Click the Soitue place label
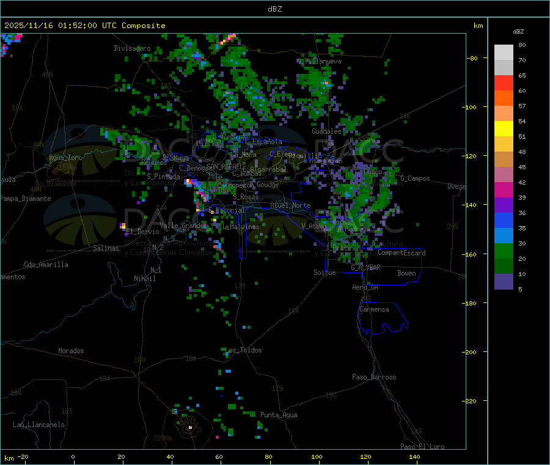Viewport: 550px width, 465px height. 324,273
